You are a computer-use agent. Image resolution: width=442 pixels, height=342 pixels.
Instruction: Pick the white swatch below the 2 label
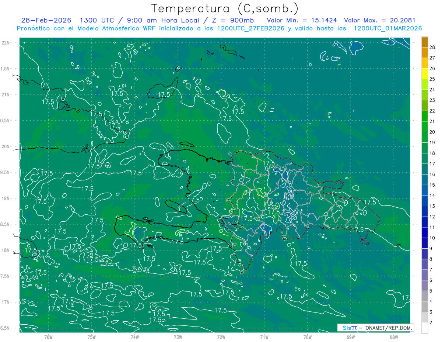coord(425,328)
